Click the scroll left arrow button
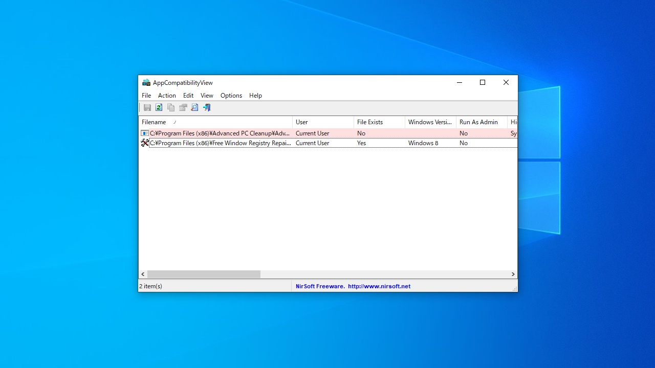This screenshot has width=655, height=368. 143,274
